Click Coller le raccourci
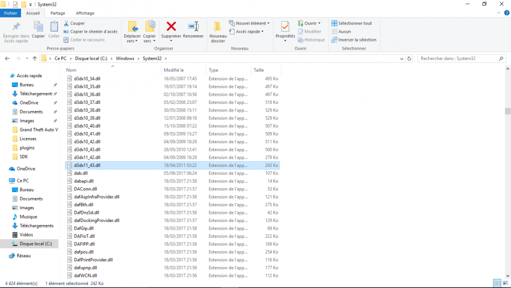 pos(84,40)
